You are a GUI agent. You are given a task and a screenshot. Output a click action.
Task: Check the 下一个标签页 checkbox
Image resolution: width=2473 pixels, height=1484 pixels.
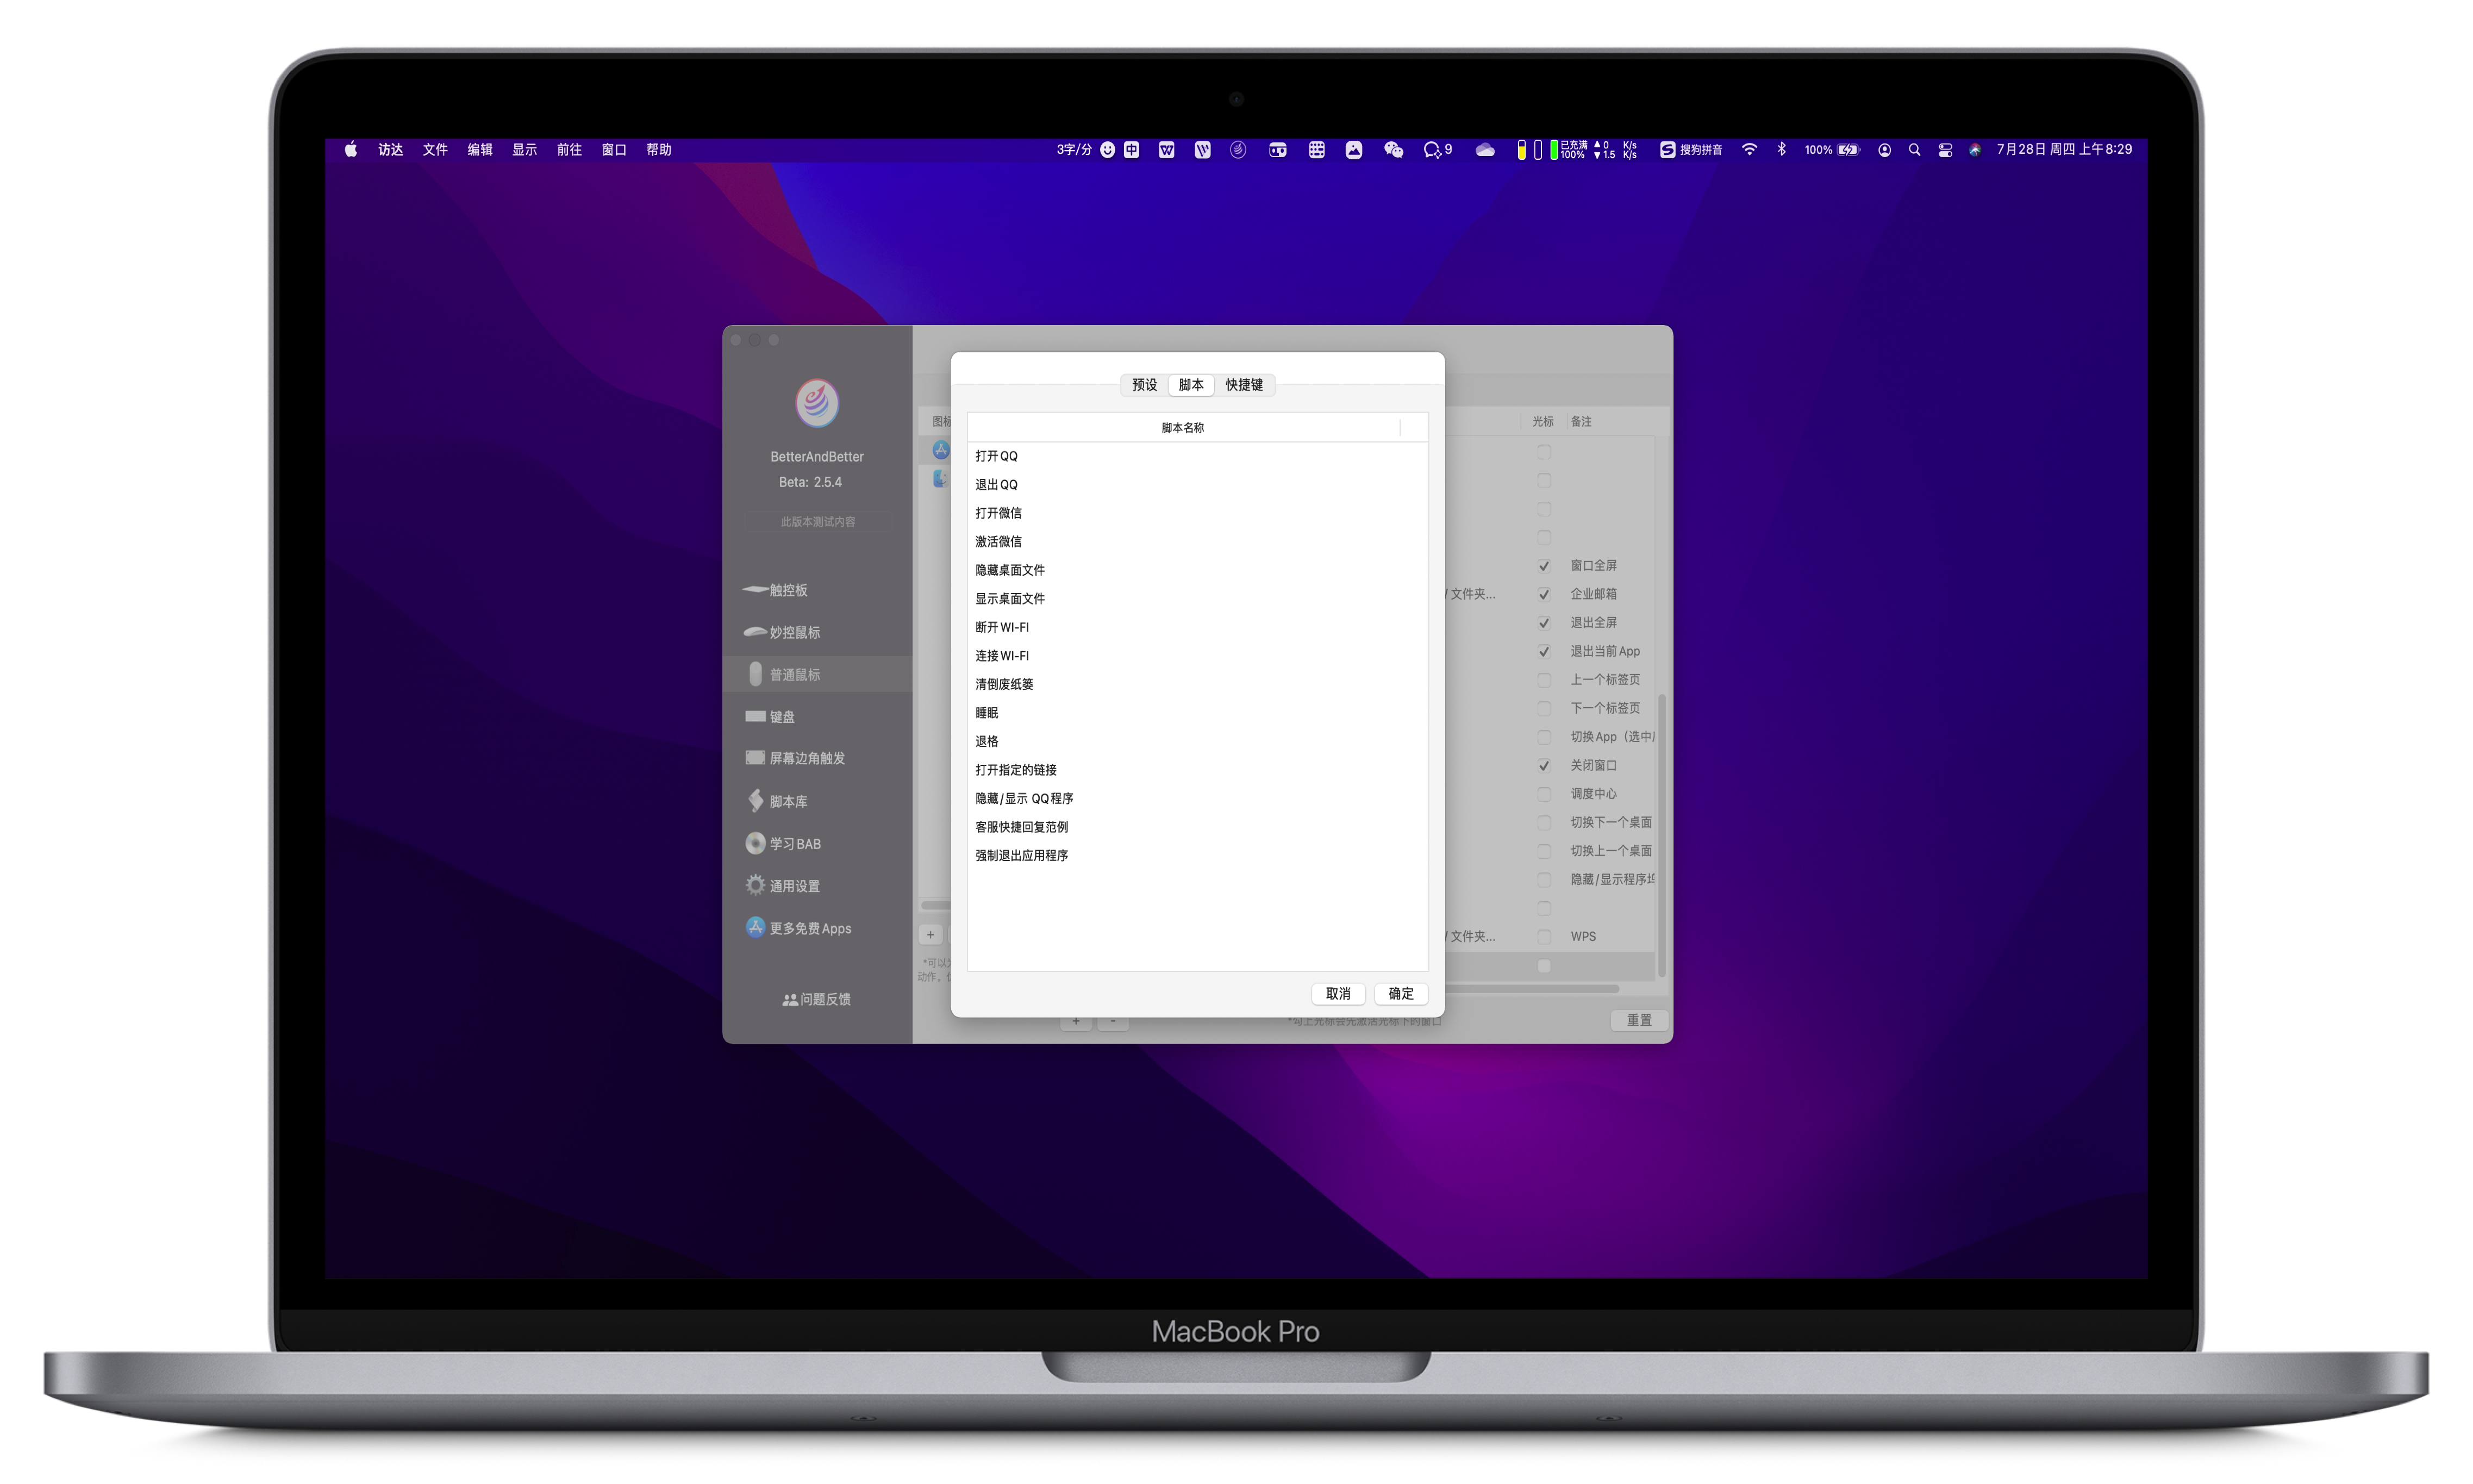tap(1544, 708)
